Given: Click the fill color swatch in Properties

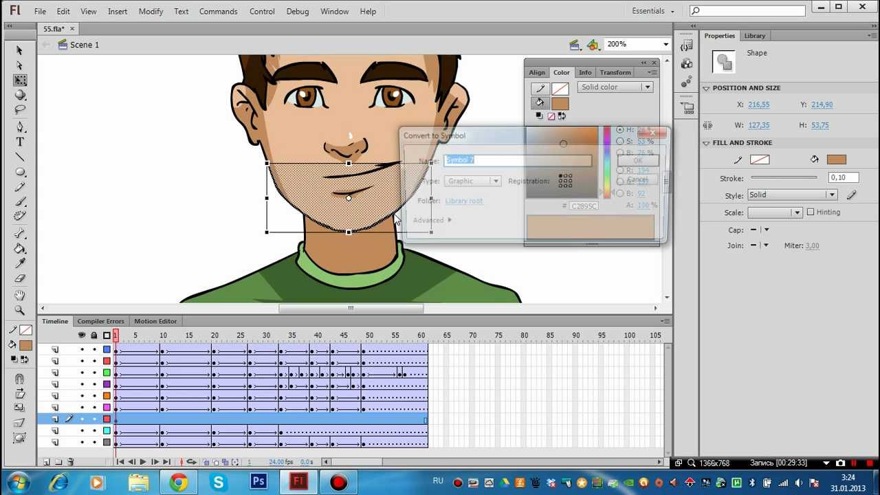Looking at the screenshot, I should click(836, 159).
